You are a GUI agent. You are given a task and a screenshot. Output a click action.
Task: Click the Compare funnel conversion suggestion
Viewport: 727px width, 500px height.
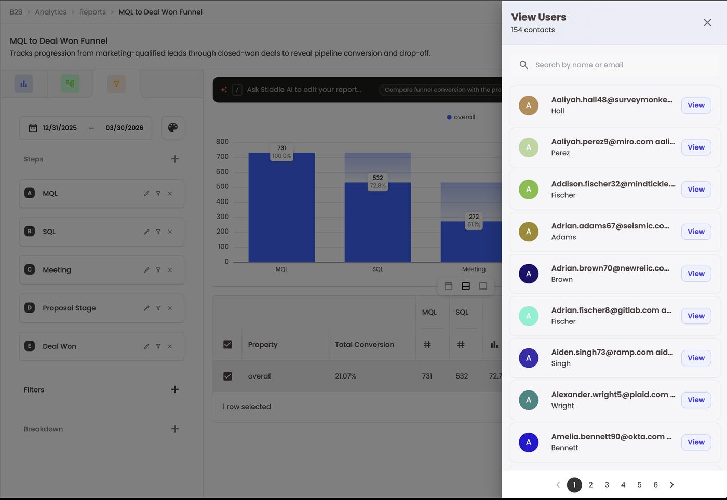(x=440, y=90)
